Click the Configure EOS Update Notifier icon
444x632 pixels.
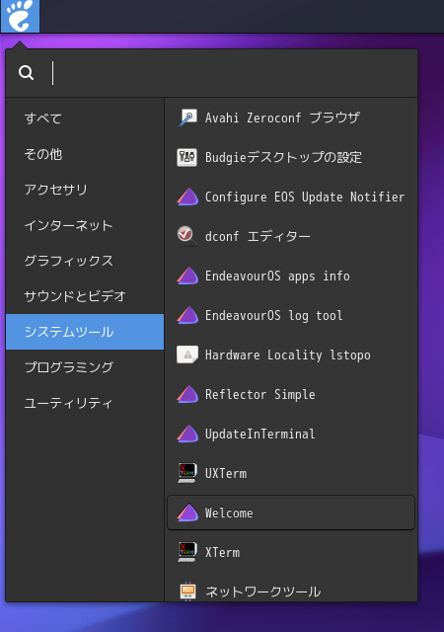(x=187, y=197)
